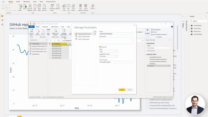208x117 pixels.
Task: Check coffenbacher/mls-data slicer checkbox
Action: tap(147, 103)
